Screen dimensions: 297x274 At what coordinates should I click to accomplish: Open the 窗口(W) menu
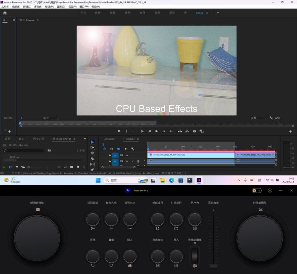coord(84,7)
